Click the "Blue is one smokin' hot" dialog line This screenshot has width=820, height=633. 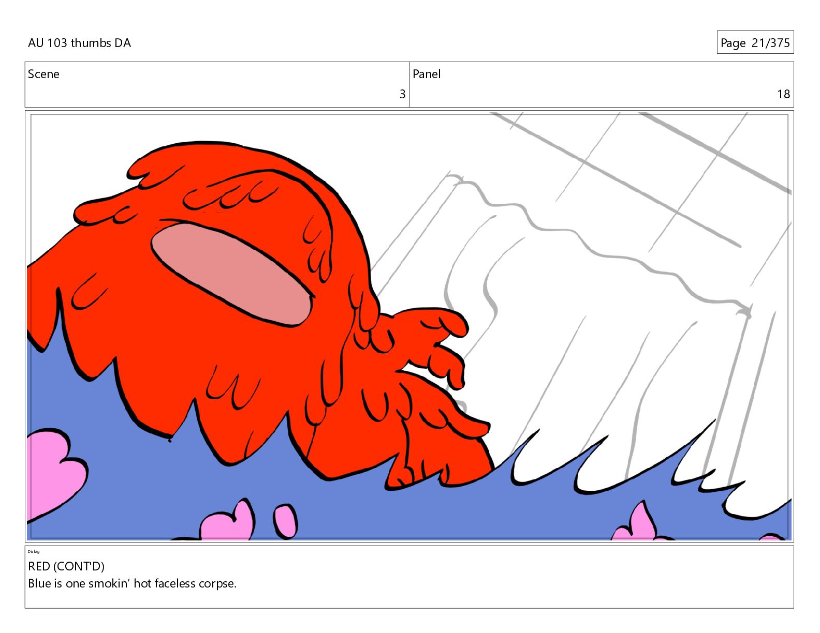pos(132,583)
